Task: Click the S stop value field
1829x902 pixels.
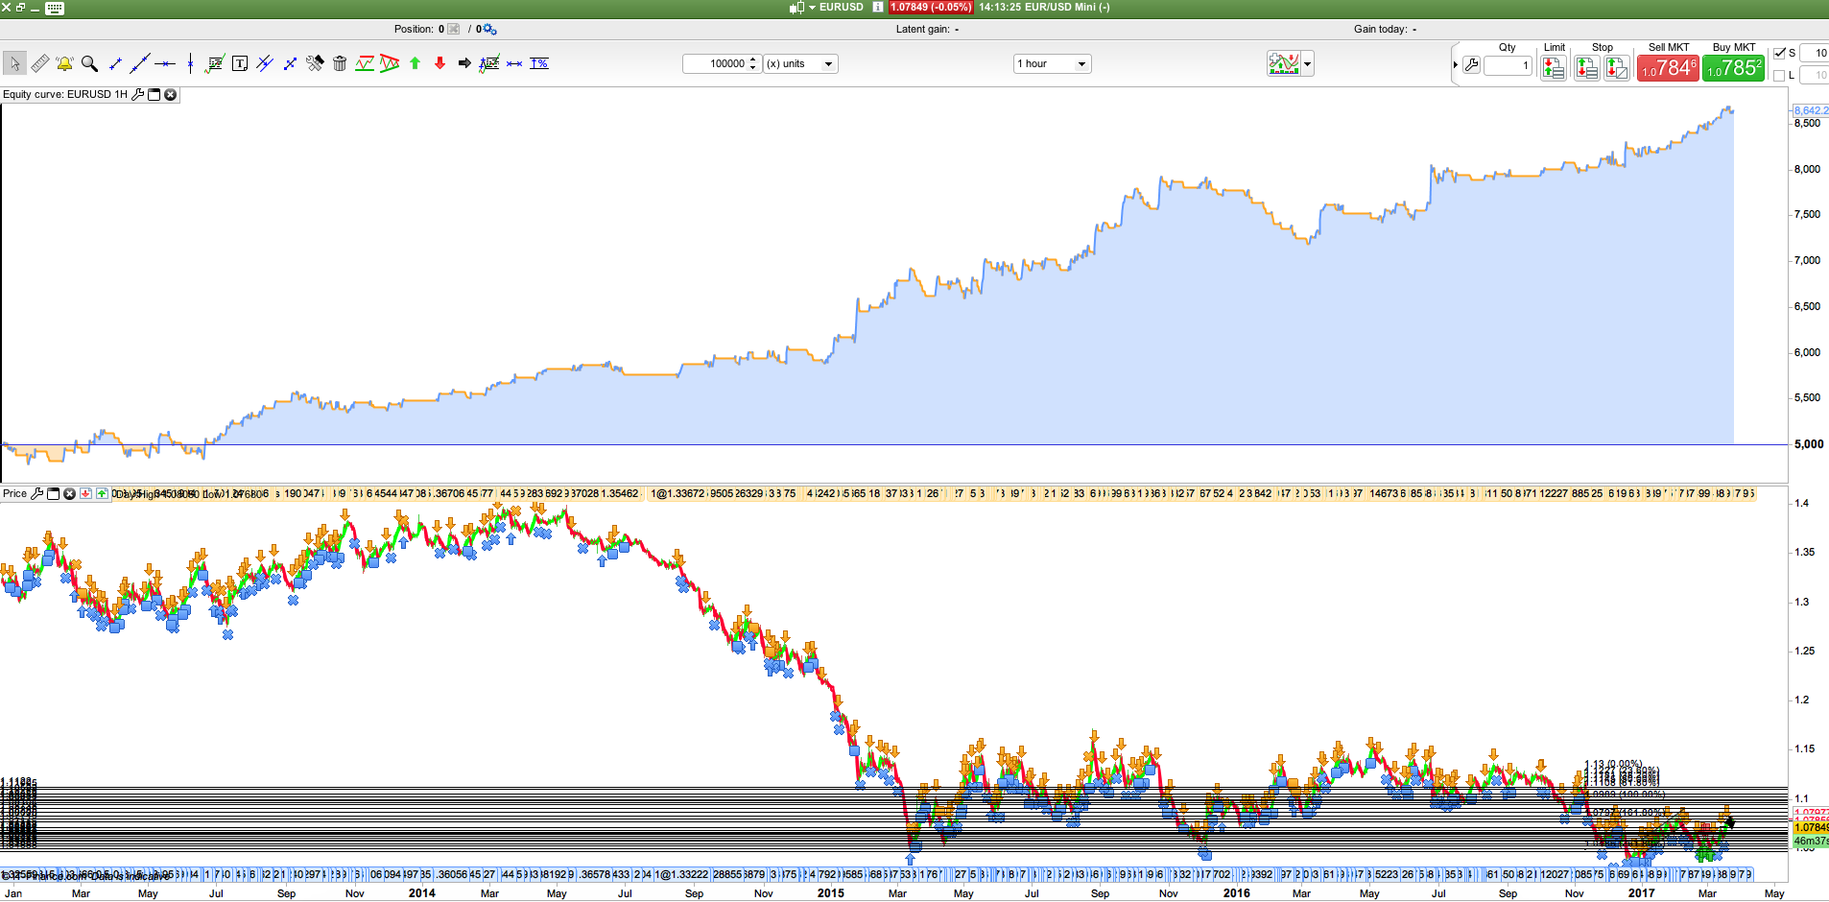Action: click(x=1814, y=53)
